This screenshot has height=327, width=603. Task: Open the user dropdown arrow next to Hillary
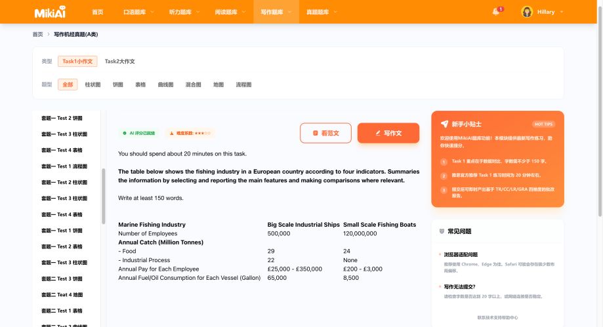[x=562, y=12]
